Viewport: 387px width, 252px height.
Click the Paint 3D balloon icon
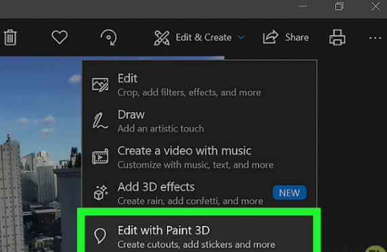100,236
